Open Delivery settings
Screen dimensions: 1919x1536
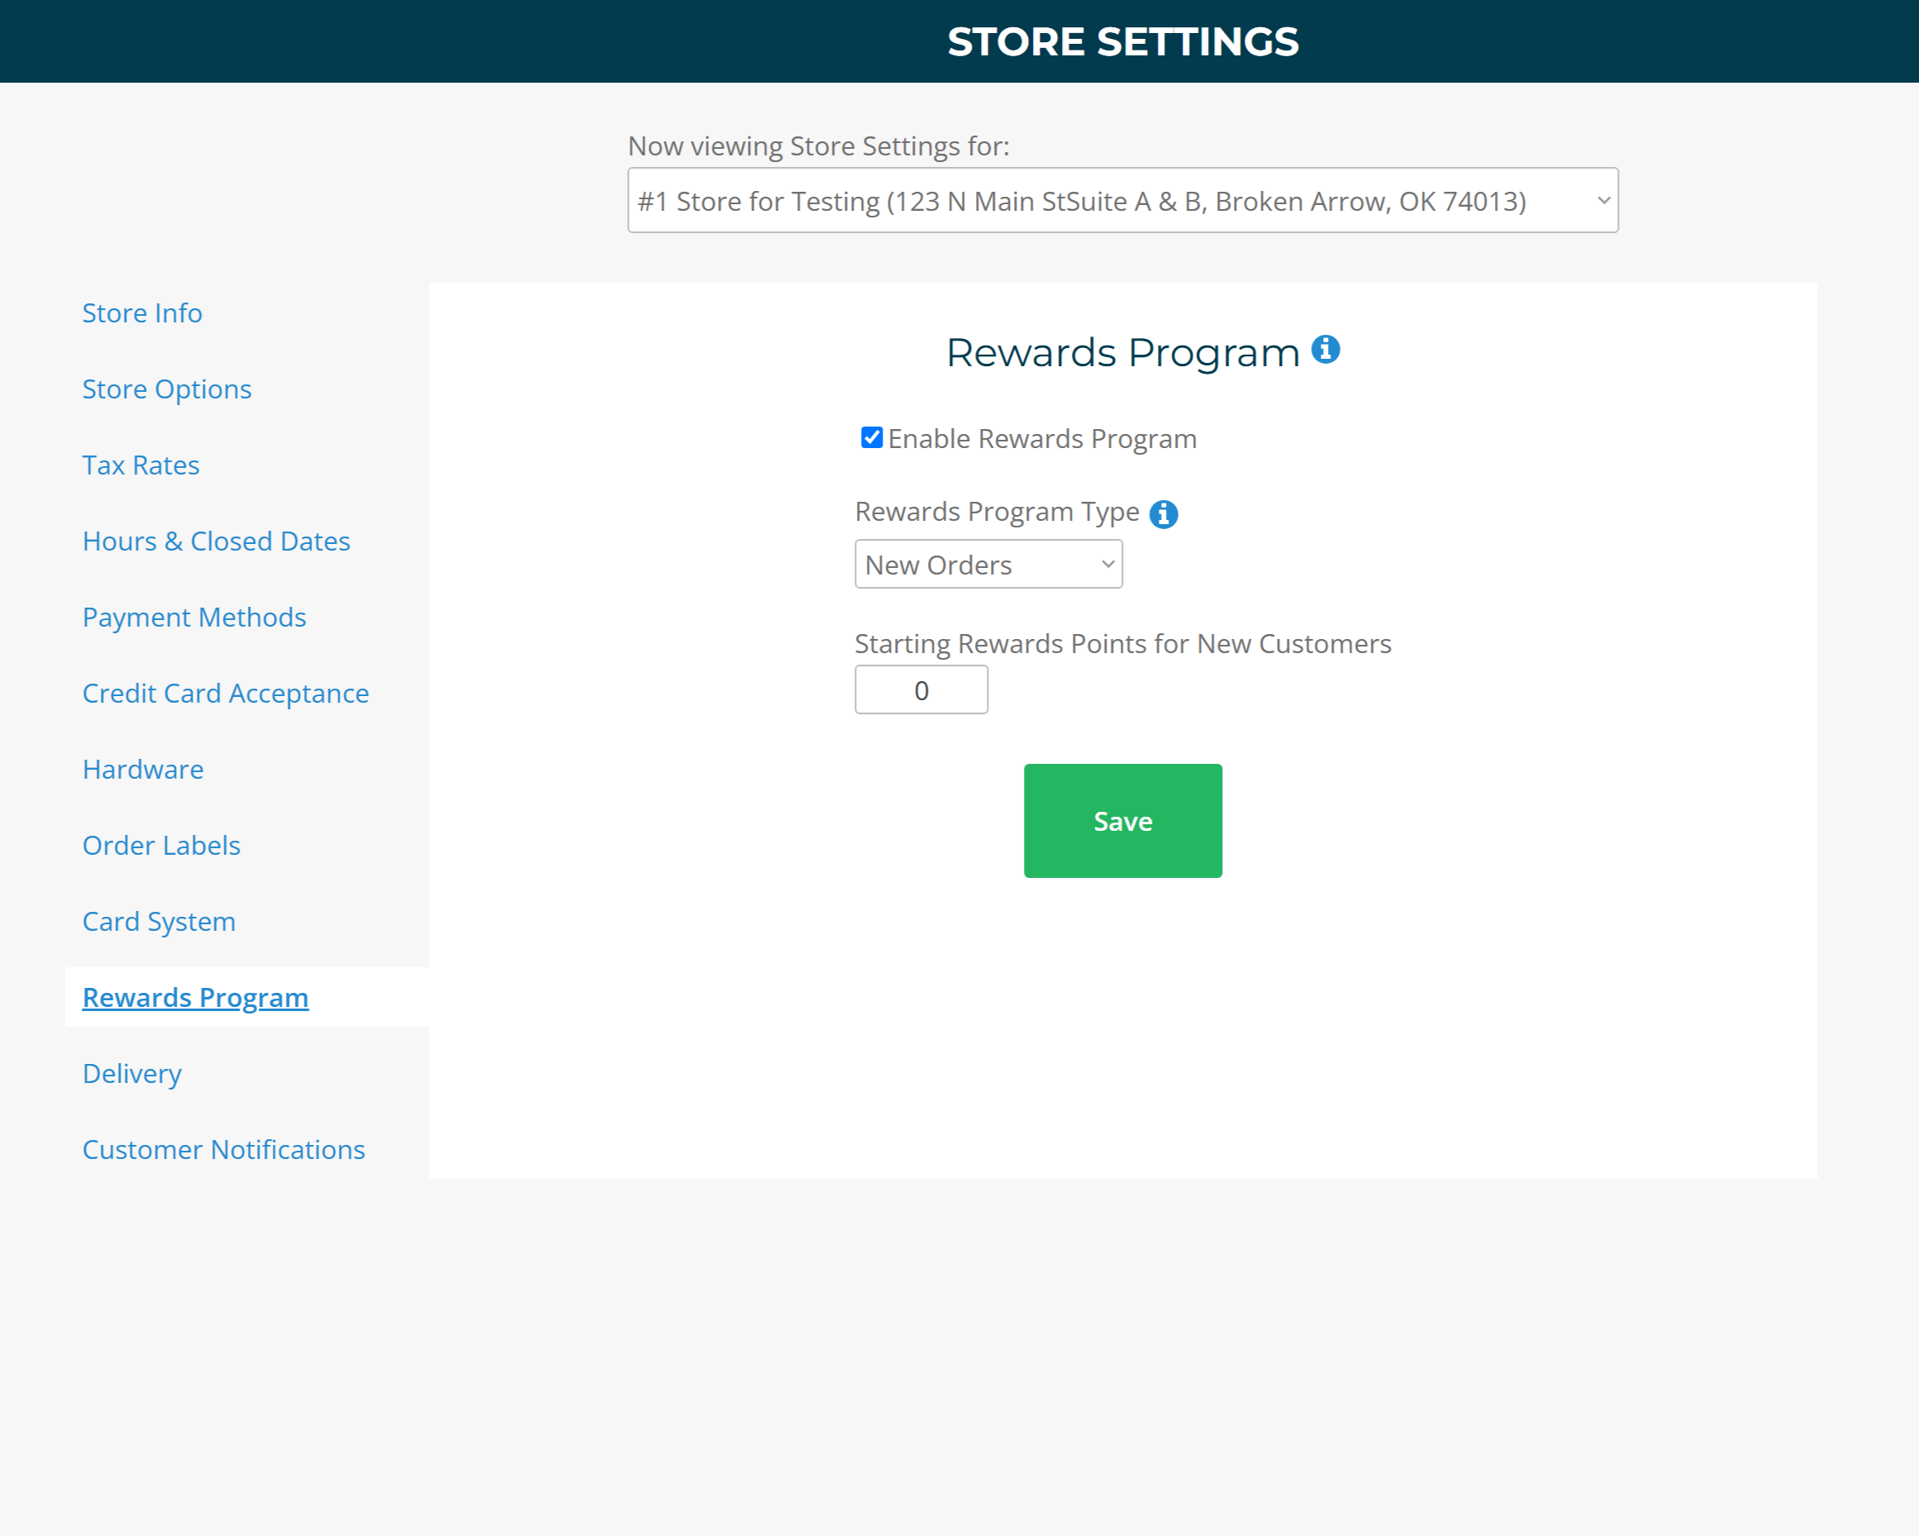click(131, 1074)
